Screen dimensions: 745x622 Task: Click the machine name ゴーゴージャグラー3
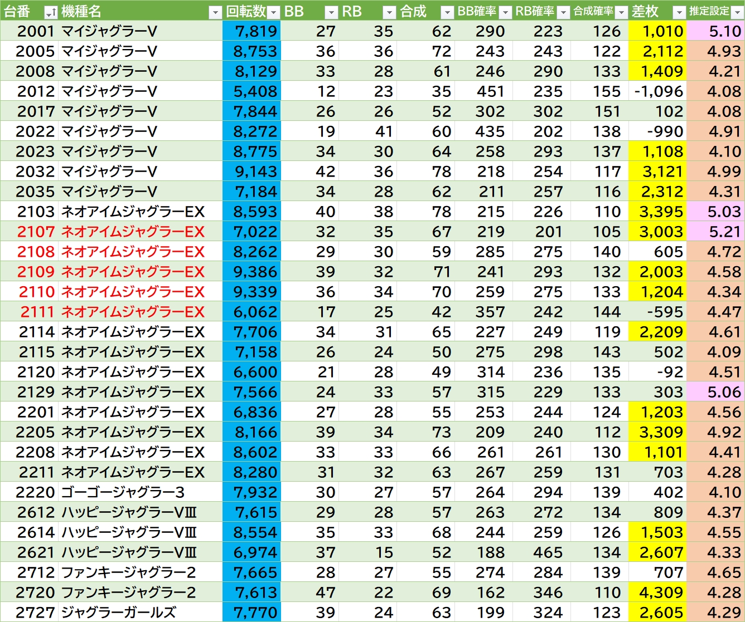(x=123, y=492)
